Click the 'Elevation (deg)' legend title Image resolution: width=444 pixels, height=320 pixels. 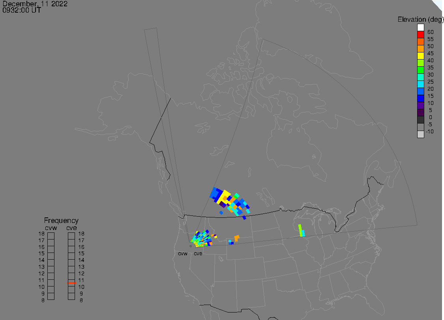point(420,20)
